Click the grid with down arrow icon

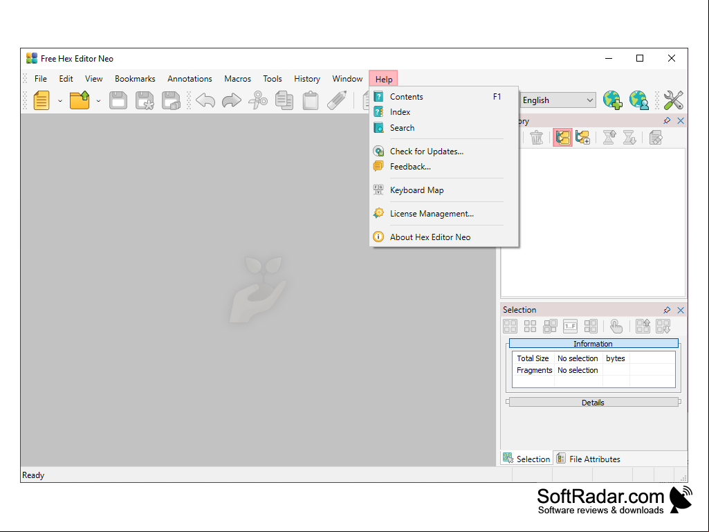663,326
